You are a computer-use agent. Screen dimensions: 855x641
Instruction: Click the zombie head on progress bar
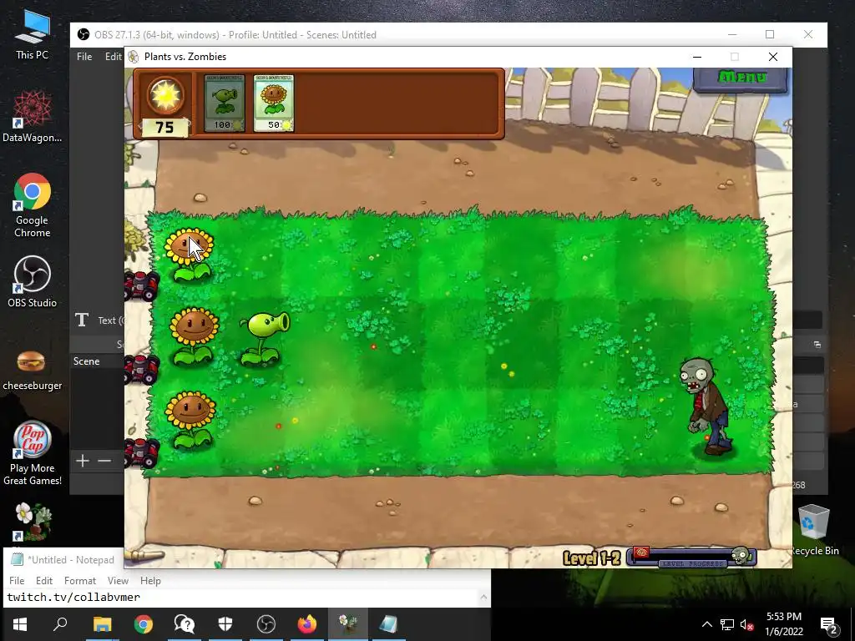coord(740,555)
